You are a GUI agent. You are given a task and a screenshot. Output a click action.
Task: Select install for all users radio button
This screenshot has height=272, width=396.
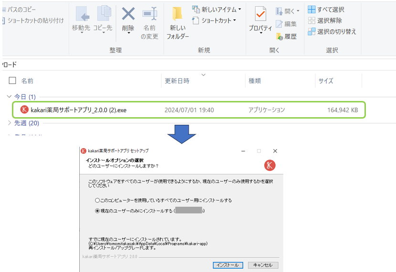[97, 200]
